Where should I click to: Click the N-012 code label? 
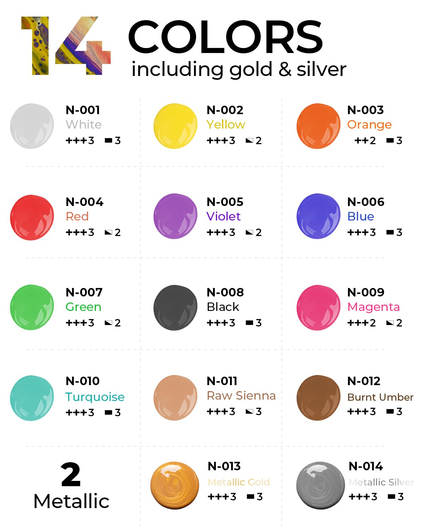pyautogui.click(x=364, y=381)
